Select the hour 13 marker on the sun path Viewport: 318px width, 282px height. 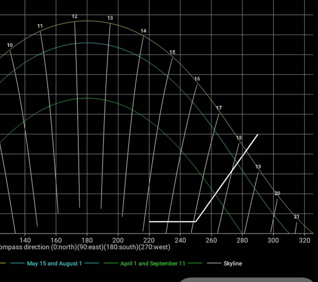pyautogui.click(x=110, y=18)
